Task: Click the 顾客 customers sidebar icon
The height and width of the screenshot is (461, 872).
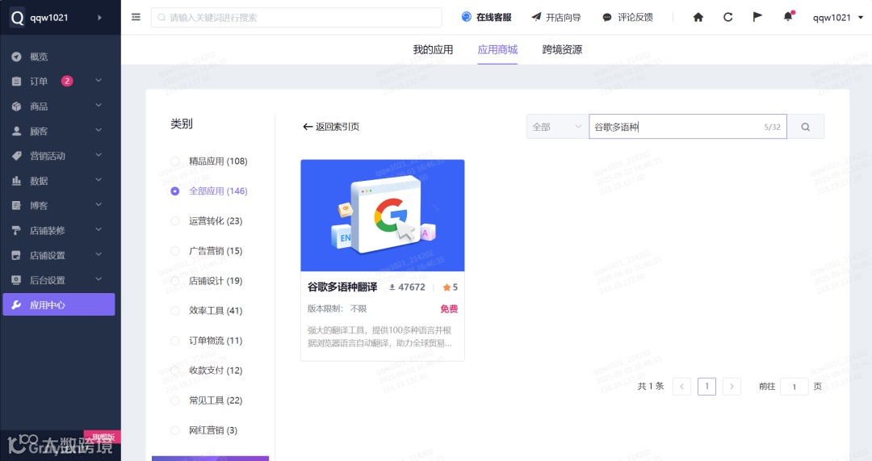Action: [x=17, y=132]
